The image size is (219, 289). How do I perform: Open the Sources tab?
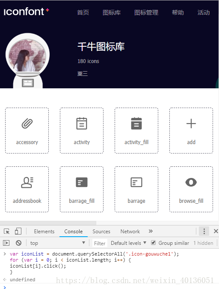(101, 231)
